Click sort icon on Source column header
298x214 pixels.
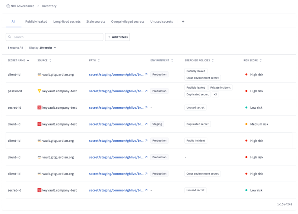[x=50, y=60]
